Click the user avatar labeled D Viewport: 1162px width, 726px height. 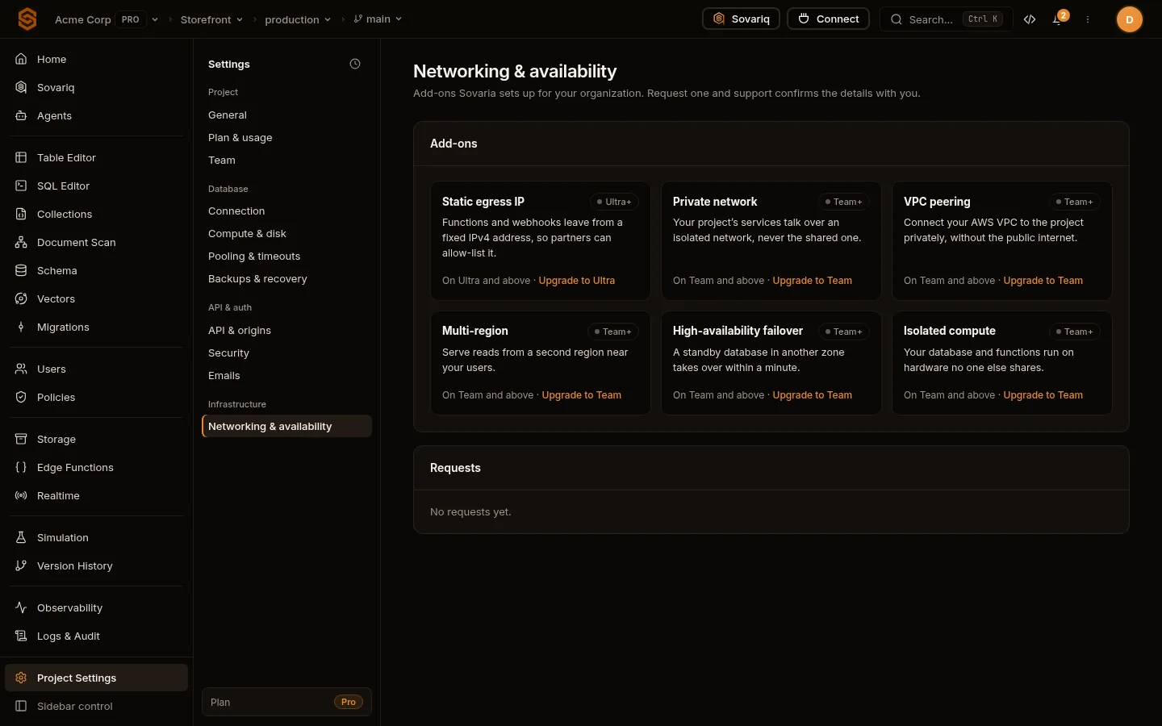click(x=1129, y=19)
